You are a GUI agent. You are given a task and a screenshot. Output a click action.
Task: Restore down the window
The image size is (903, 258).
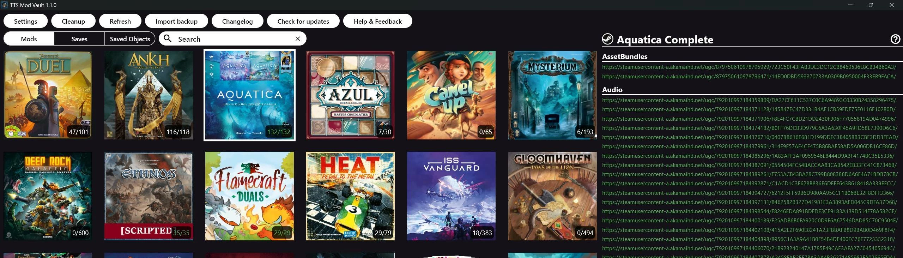pos(871,5)
